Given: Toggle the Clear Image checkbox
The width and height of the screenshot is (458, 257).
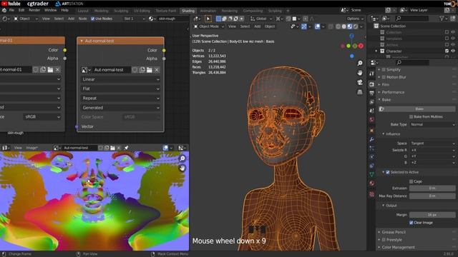Looking at the screenshot, I should click(411, 223).
